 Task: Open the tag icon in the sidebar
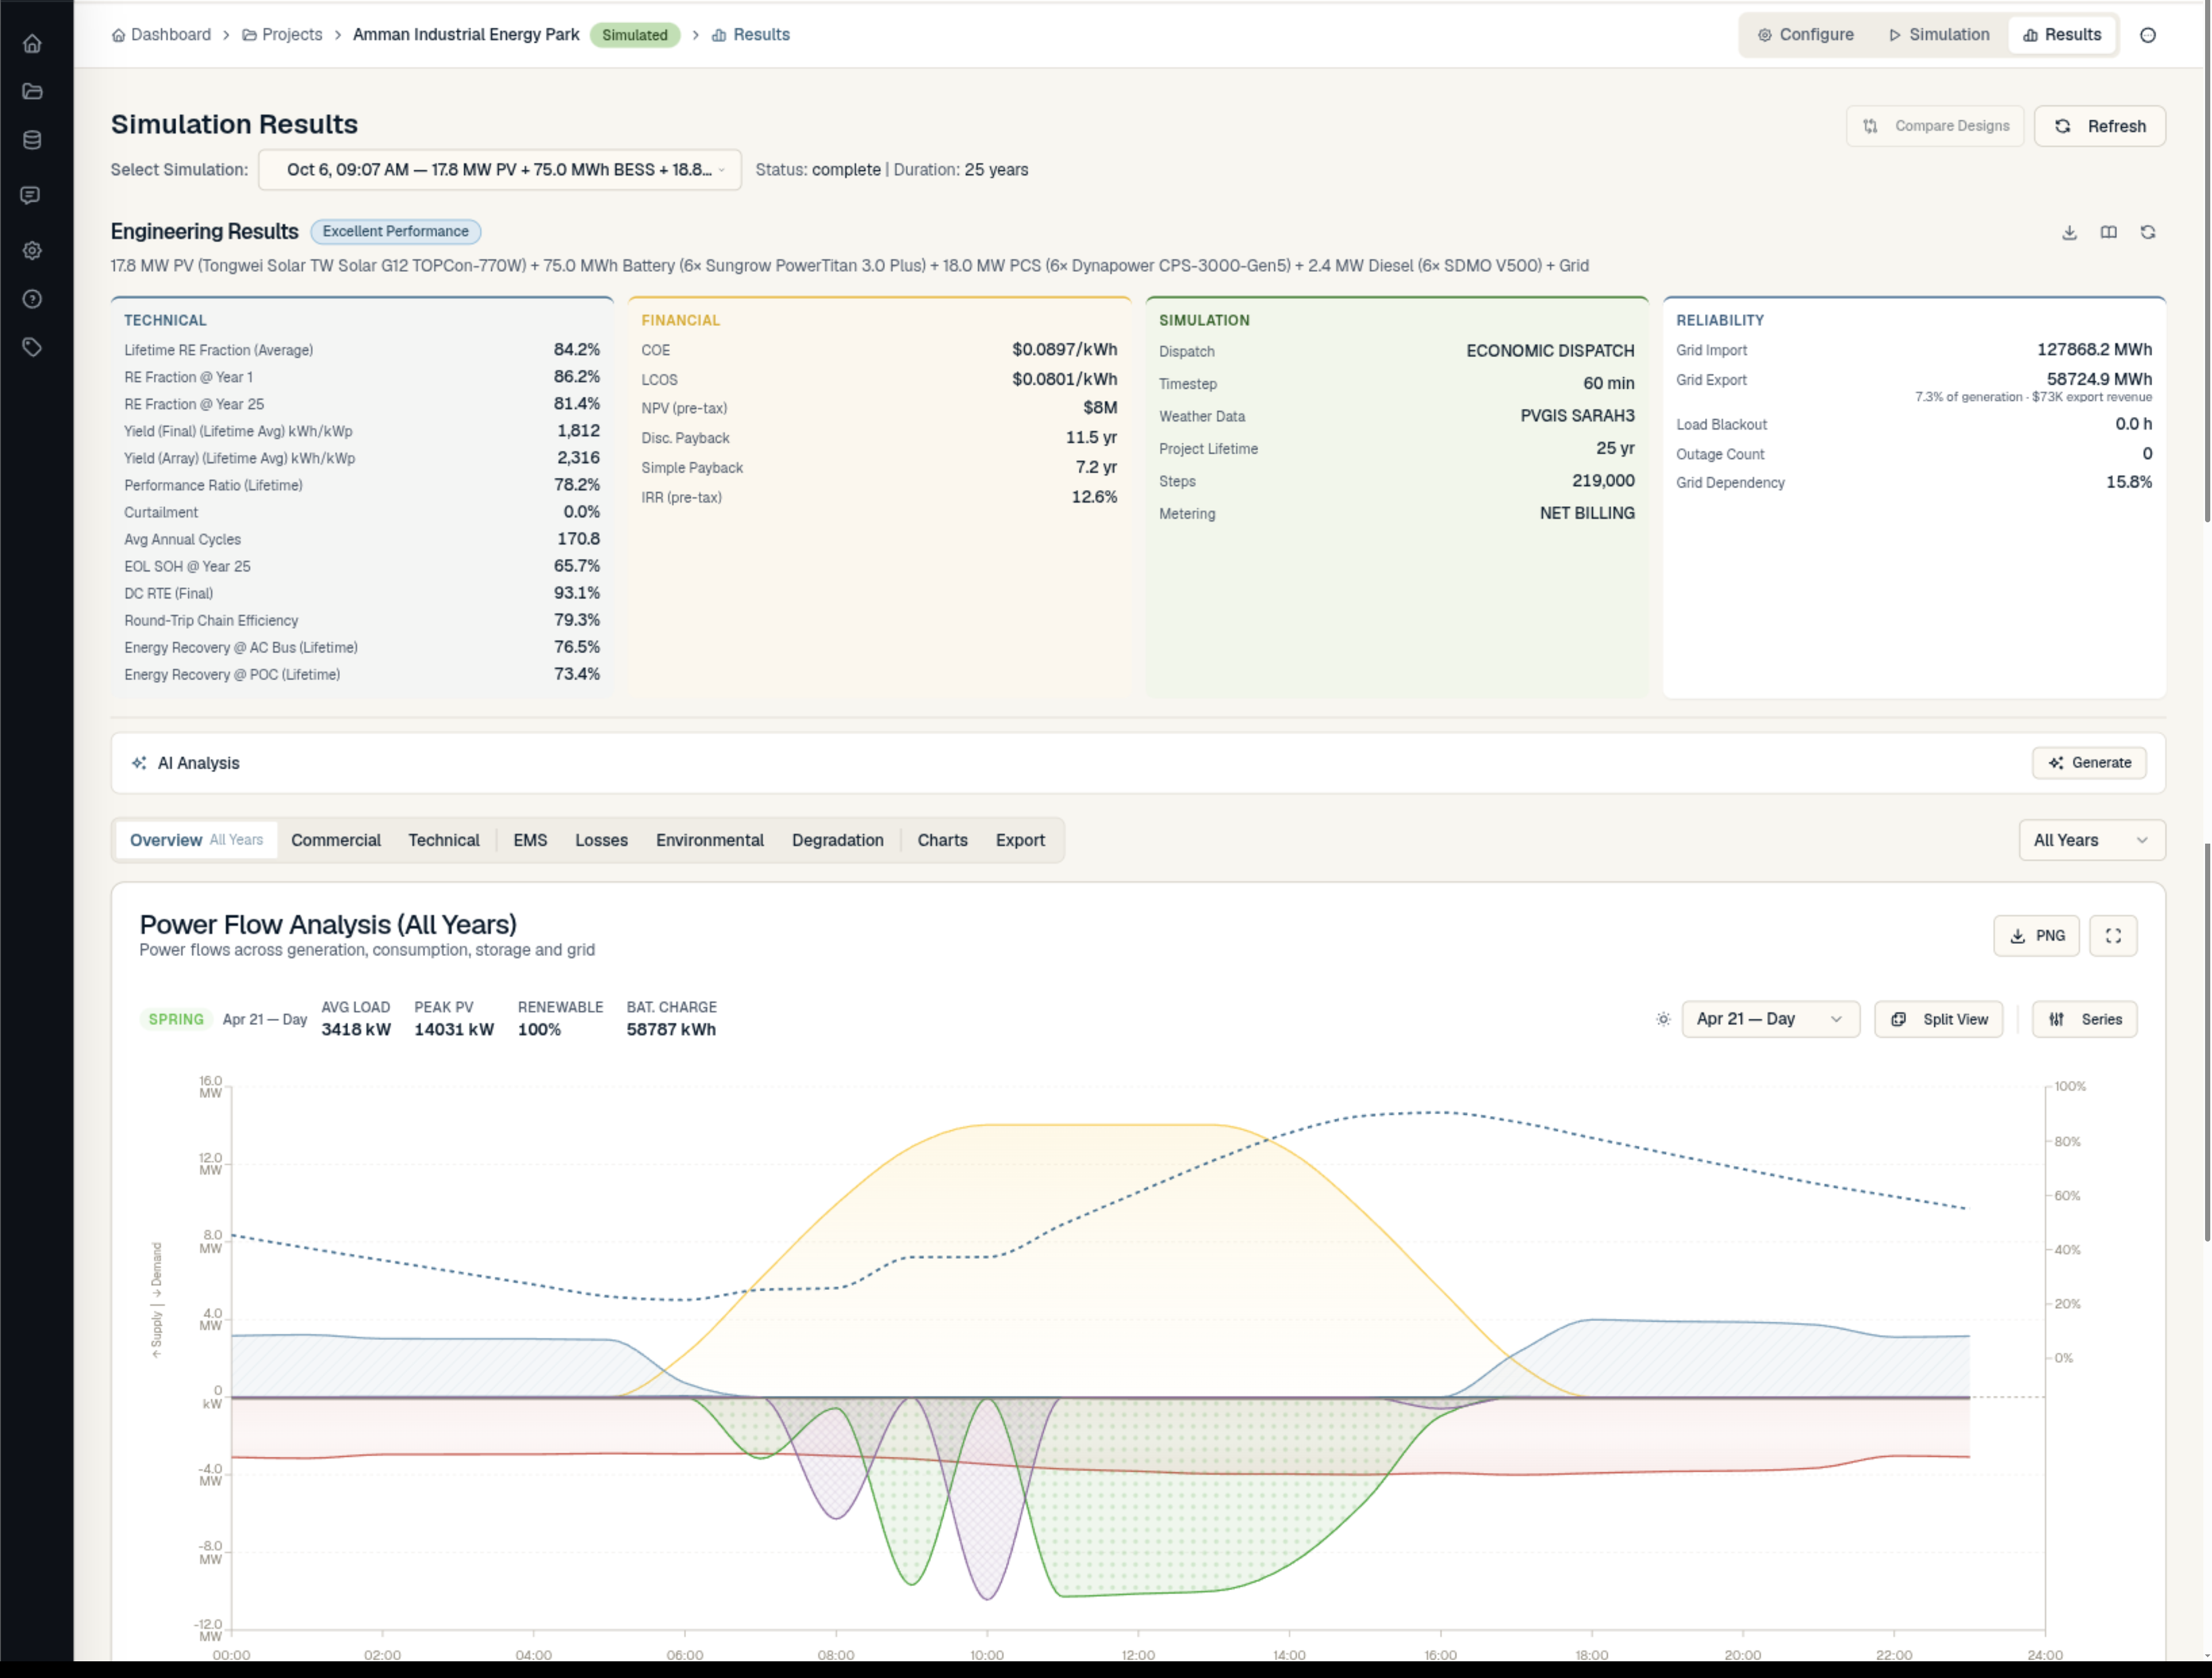(x=32, y=347)
